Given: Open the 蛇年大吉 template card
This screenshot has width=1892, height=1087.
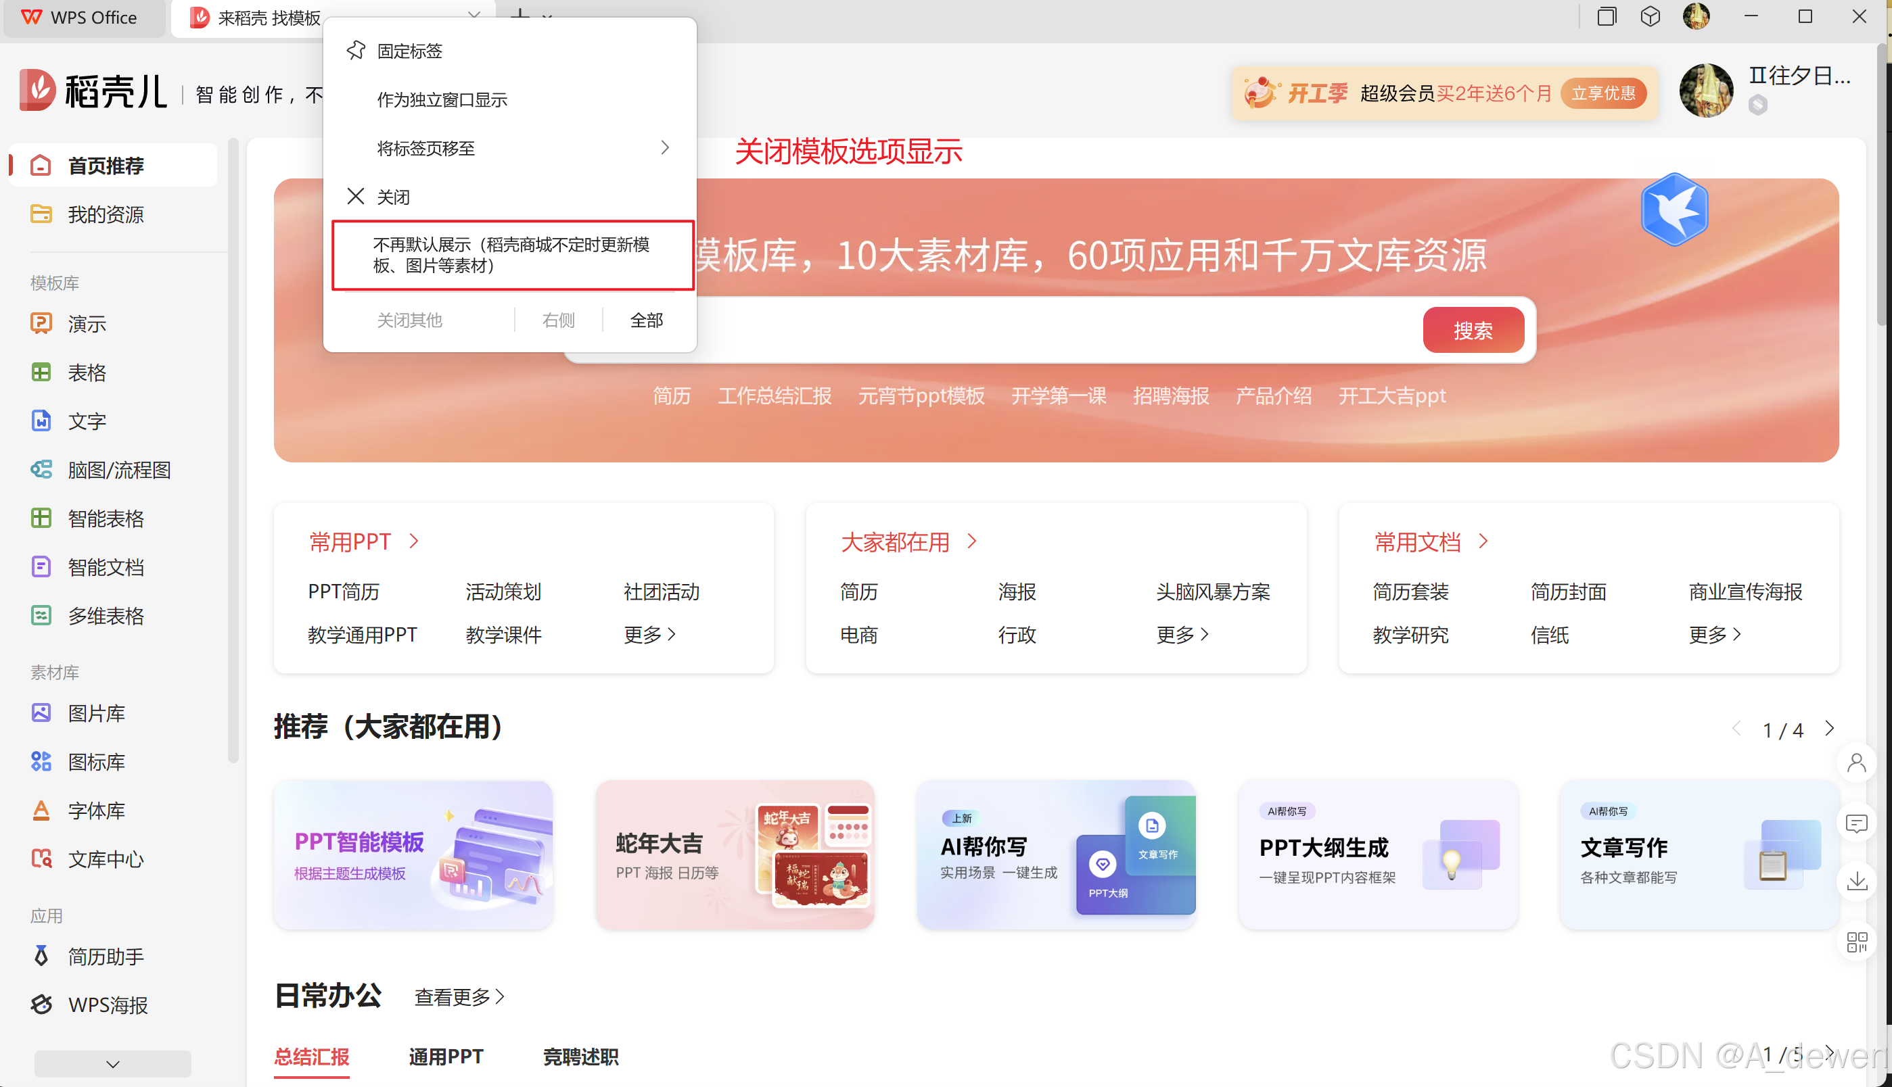Looking at the screenshot, I should pos(735,854).
